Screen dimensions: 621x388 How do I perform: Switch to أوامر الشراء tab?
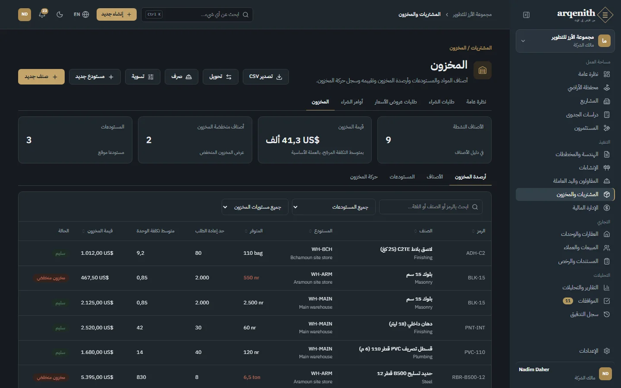click(x=352, y=102)
